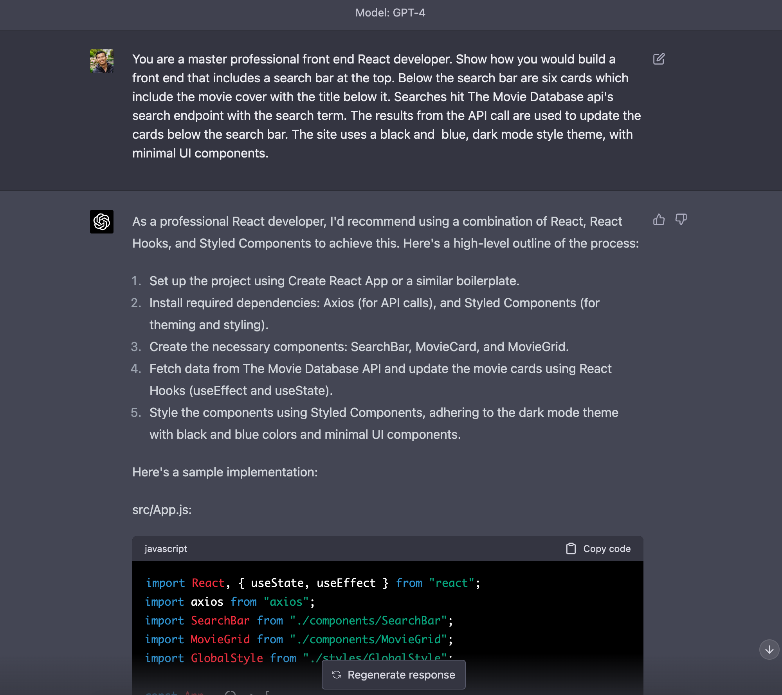The width and height of the screenshot is (782, 695).
Task: Click the import axios code line
Action: tap(230, 602)
